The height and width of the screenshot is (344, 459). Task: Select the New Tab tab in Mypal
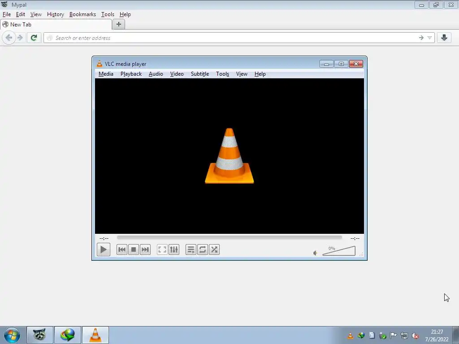coord(56,25)
